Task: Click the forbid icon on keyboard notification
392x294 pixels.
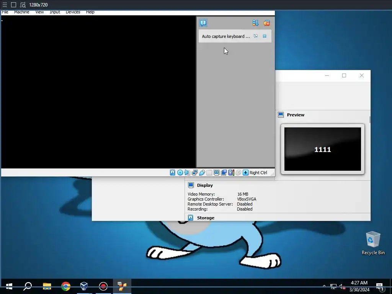Action: [256, 36]
